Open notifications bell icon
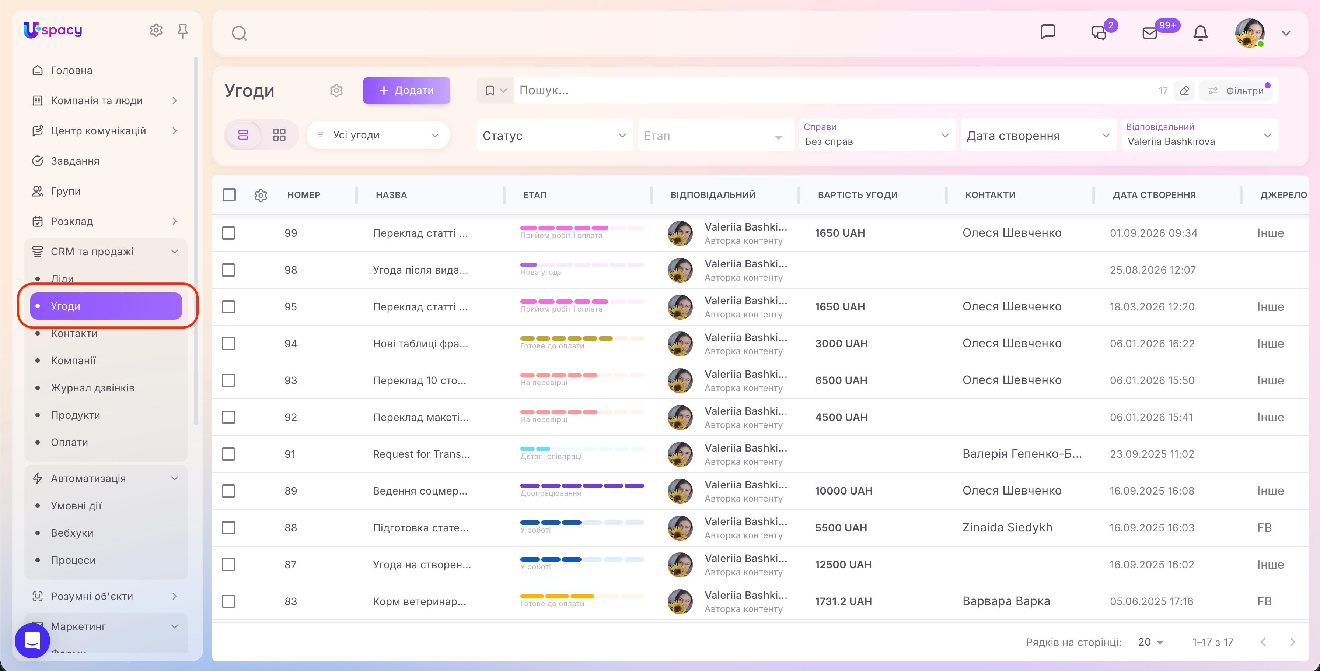 point(1200,33)
